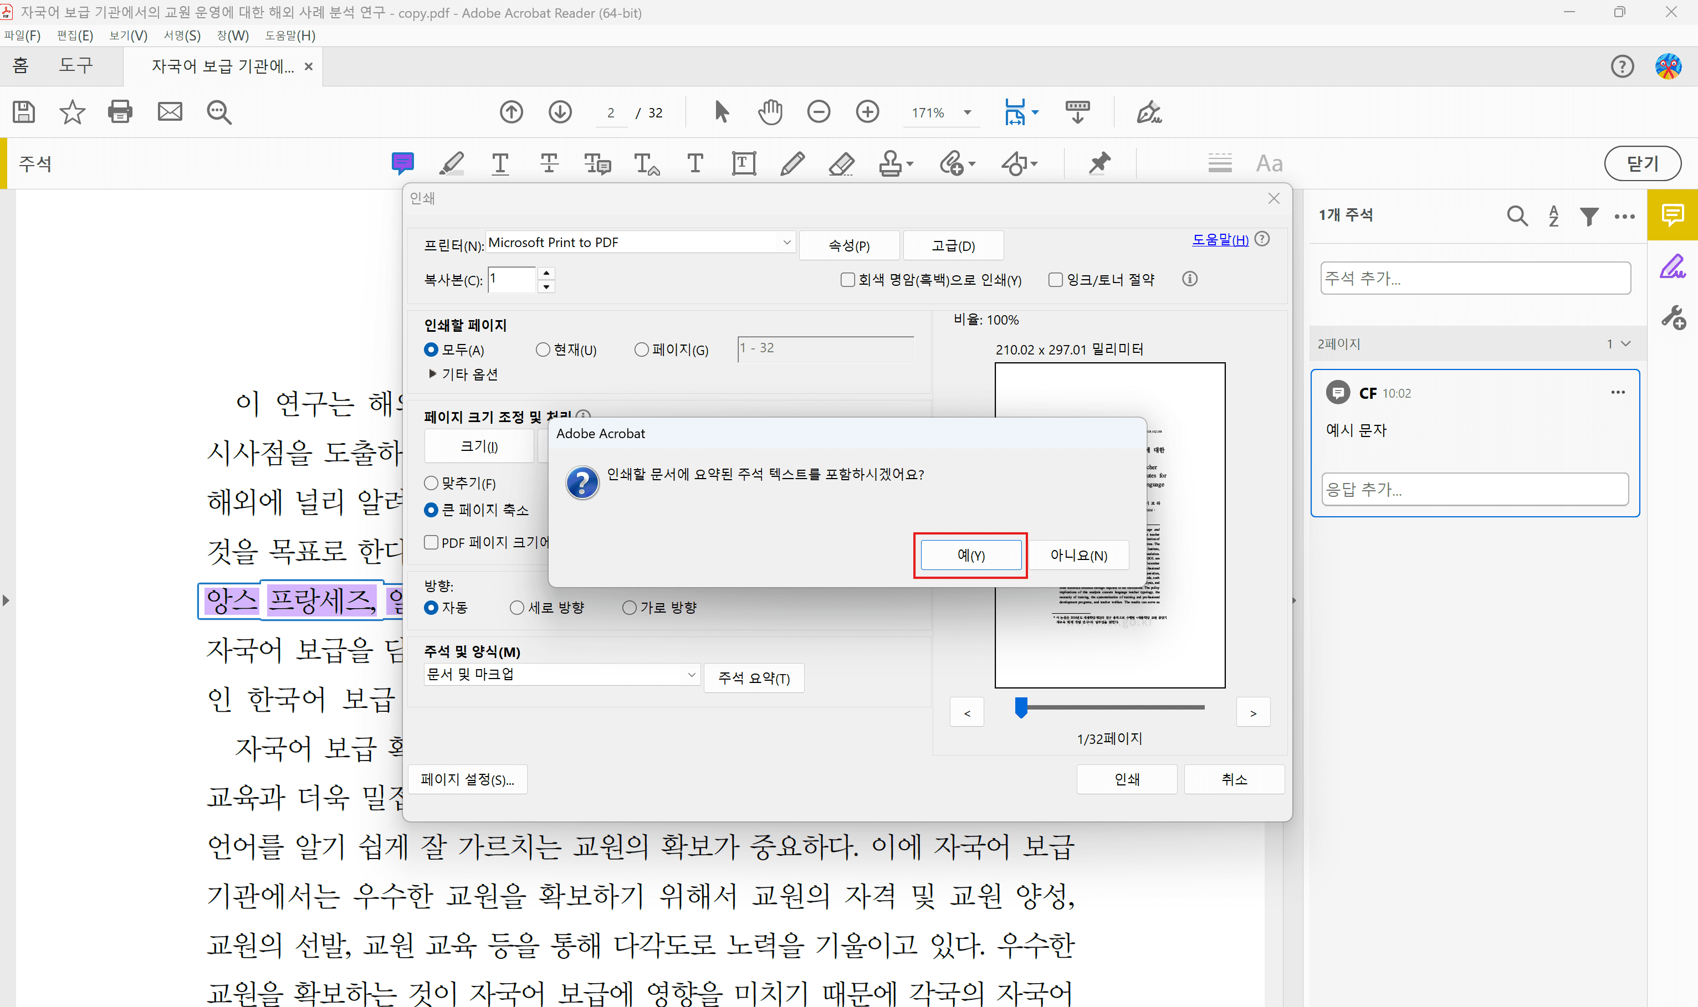Viewport: 1698px width, 1007px height.
Task: Go to previous page arrow icon
Action: pos(512,112)
